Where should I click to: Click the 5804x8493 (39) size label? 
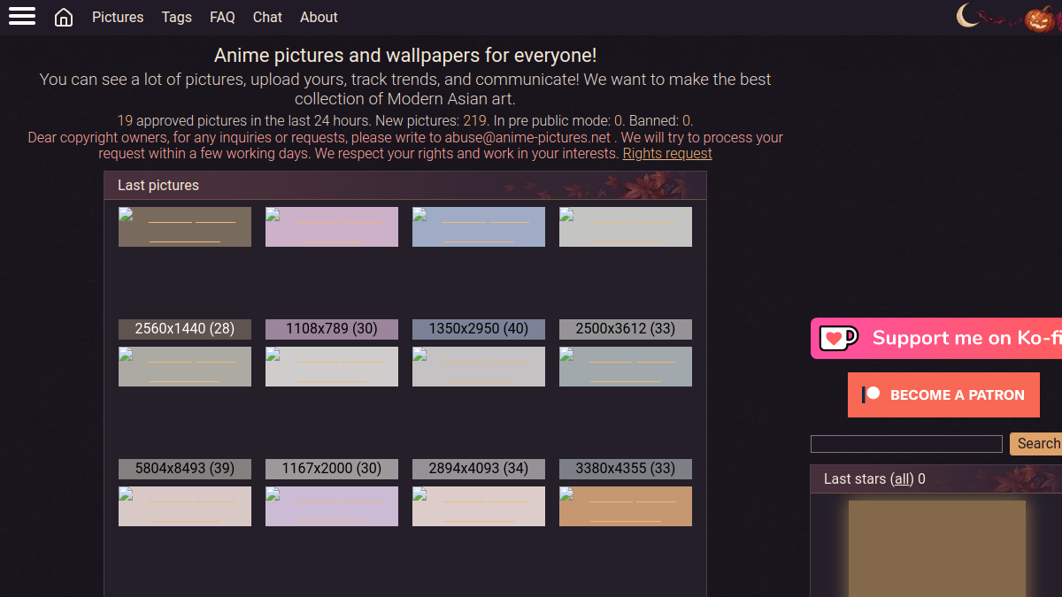[185, 469]
